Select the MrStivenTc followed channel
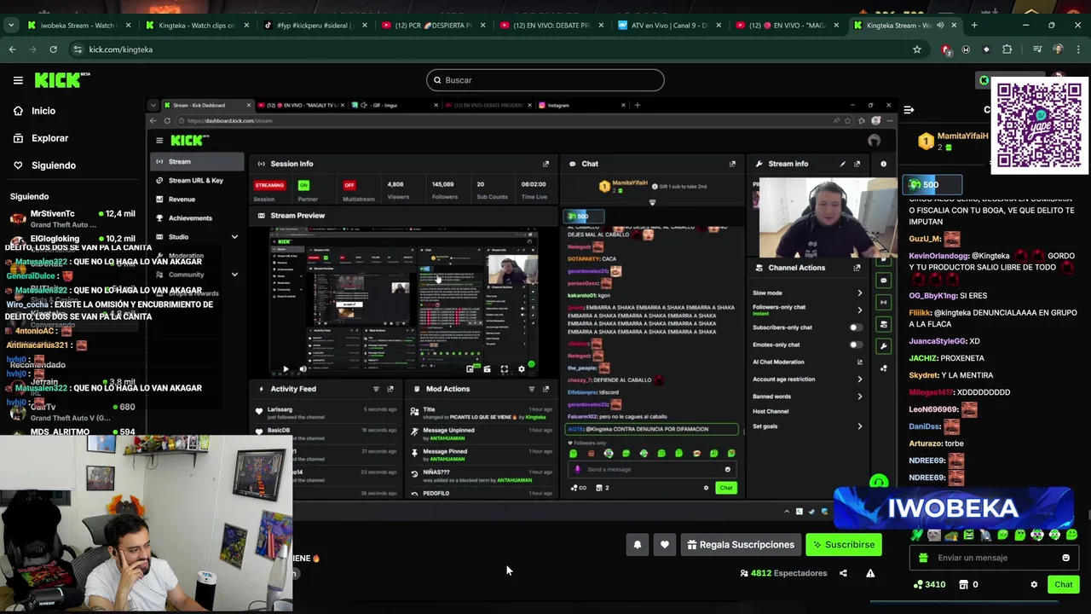The height and width of the screenshot is (614, 1091). tap(72, 218)
